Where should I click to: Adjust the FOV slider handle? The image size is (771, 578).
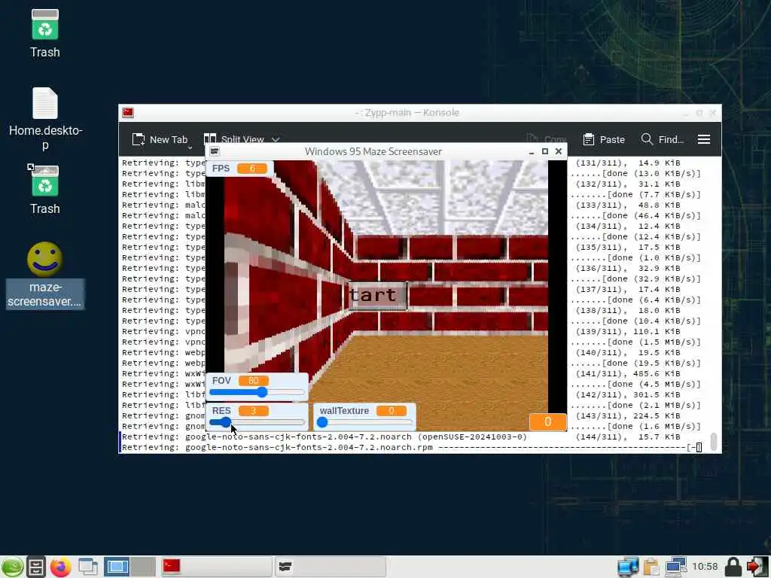[x=262, y=391]
